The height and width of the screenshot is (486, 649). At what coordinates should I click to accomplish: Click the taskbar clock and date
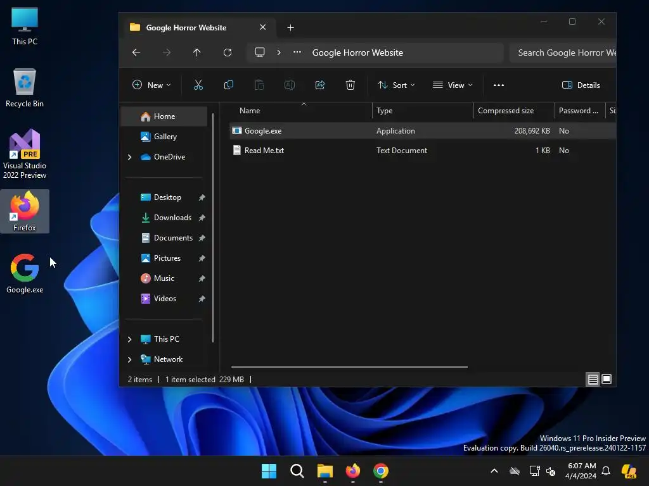coord(581,471)
